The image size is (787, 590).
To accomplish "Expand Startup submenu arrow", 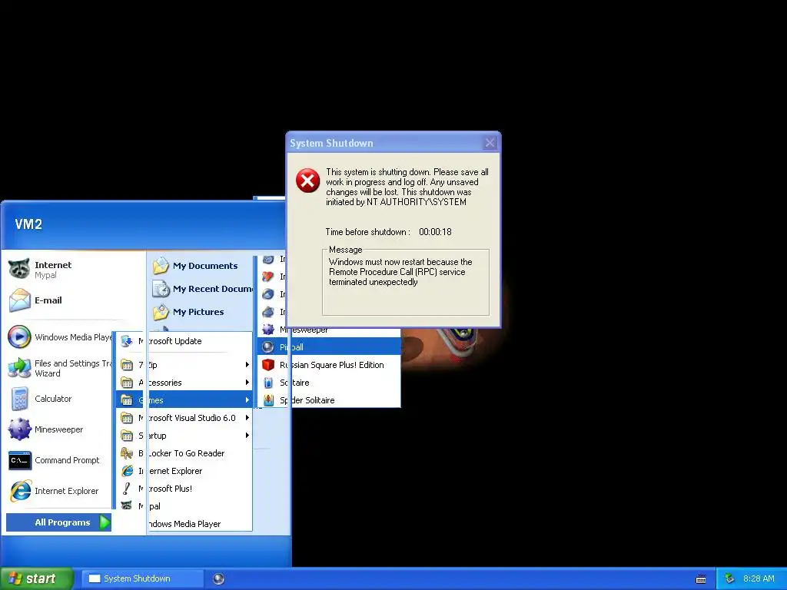I will [x=247, y=436].
